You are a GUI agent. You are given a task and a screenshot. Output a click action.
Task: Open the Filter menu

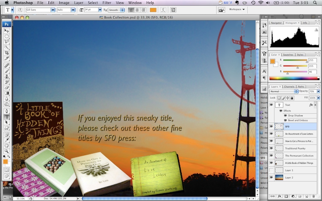[107, 3]
